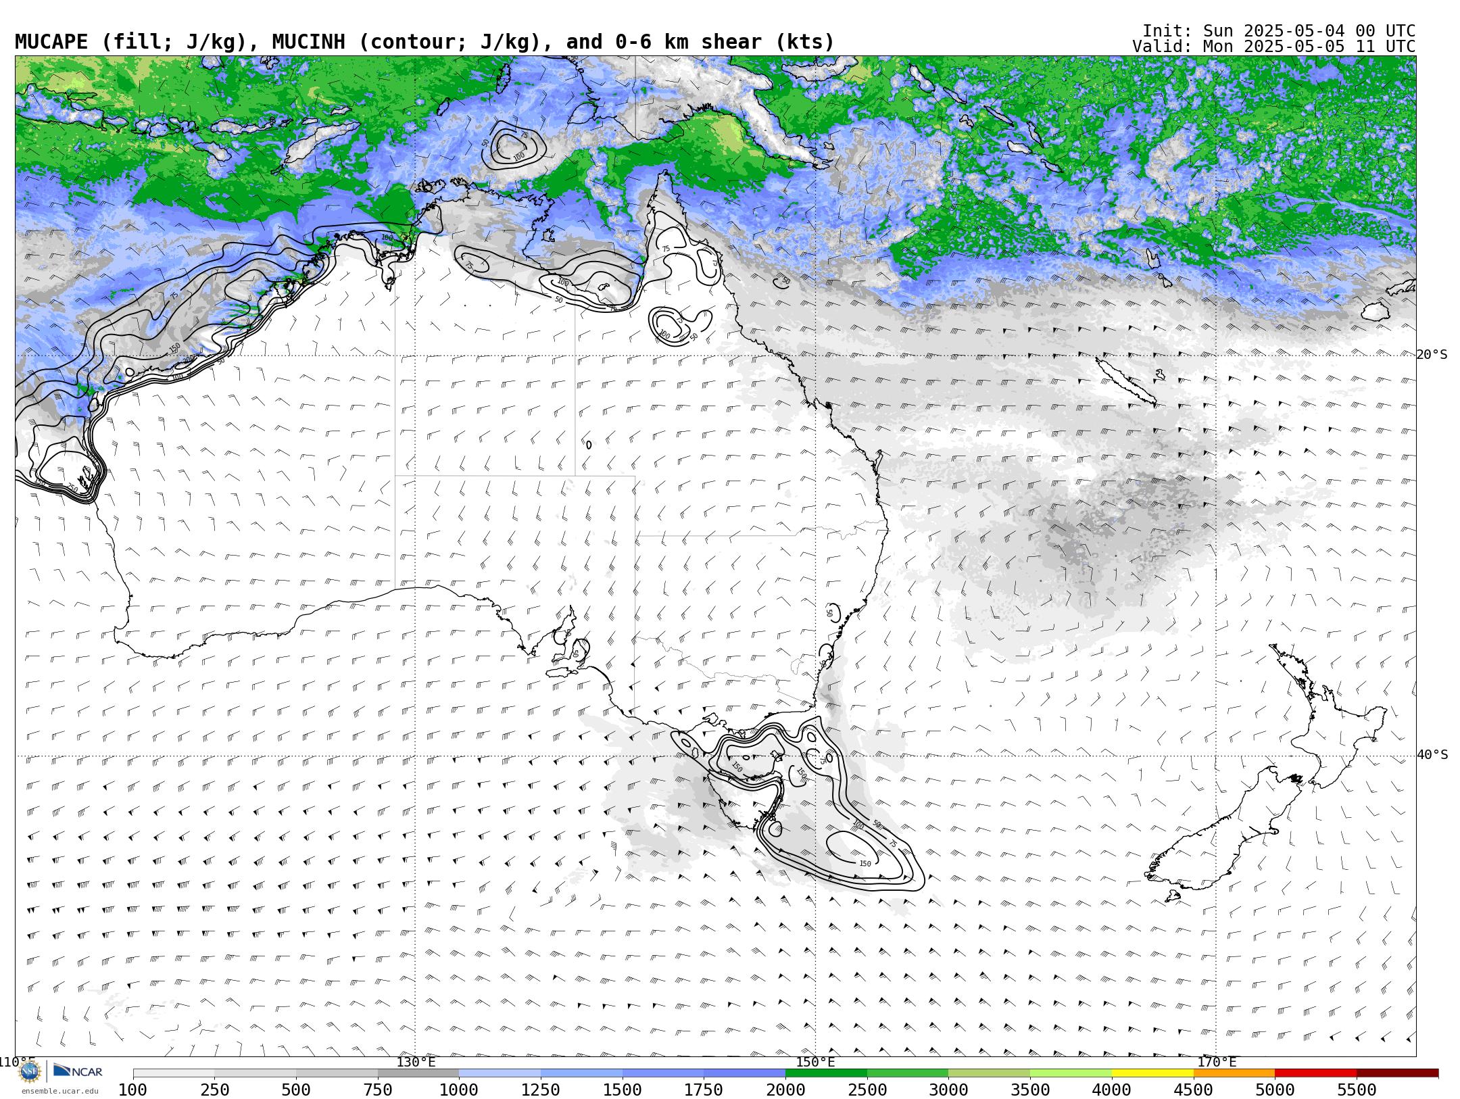The image size is (1460, 1099).
Task: Click the 170°E longitude label
Action: [x=1217, y=1062]
